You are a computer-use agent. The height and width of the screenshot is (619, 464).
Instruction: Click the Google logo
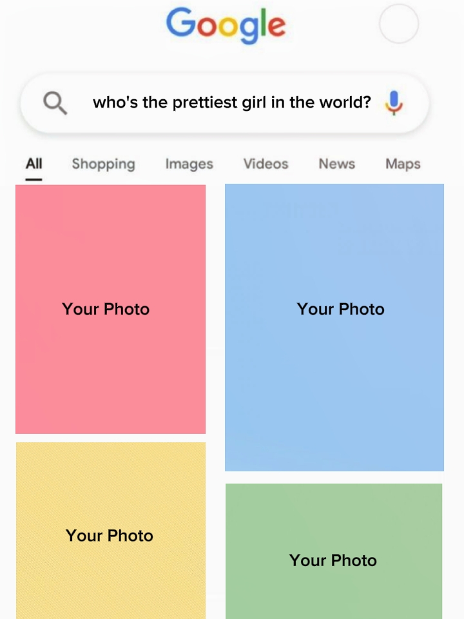pos(226,25)
